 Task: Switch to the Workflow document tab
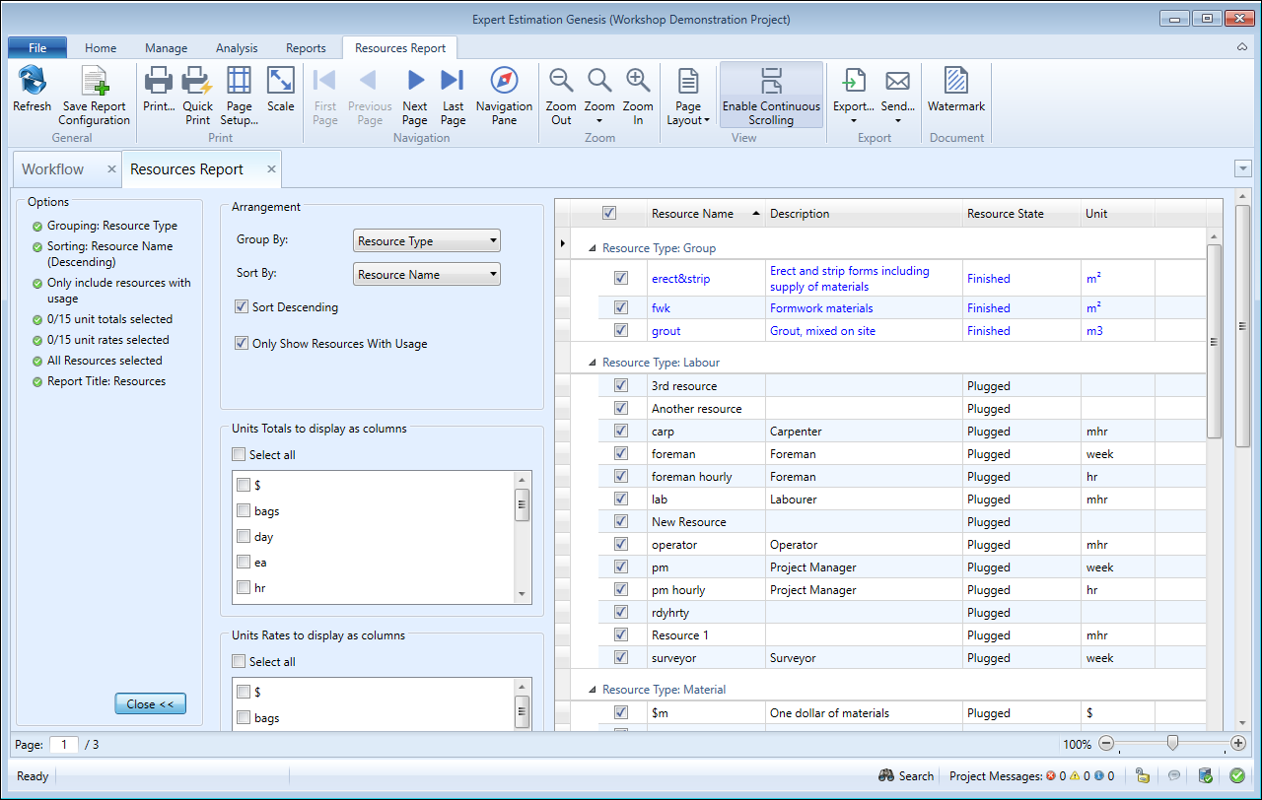[x=53, y=169]
